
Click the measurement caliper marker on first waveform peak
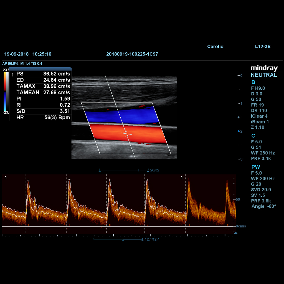(x=28, y=180)
